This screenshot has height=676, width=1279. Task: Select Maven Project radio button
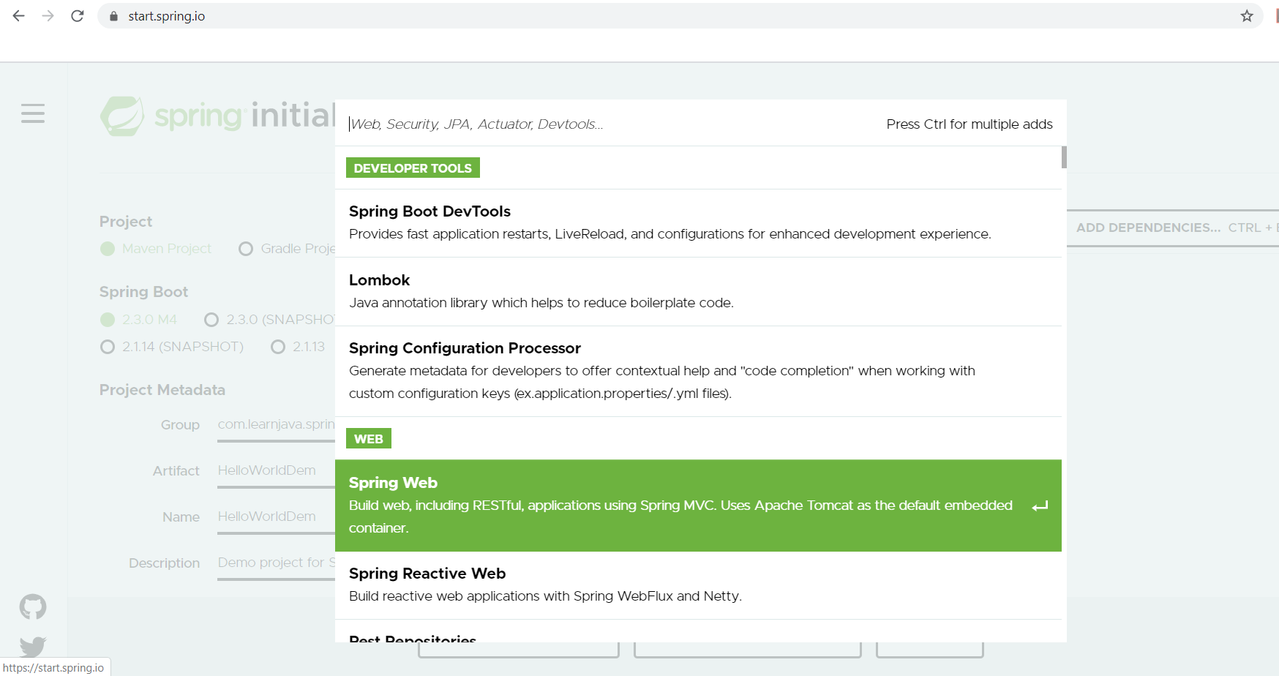tap(108, 249)
